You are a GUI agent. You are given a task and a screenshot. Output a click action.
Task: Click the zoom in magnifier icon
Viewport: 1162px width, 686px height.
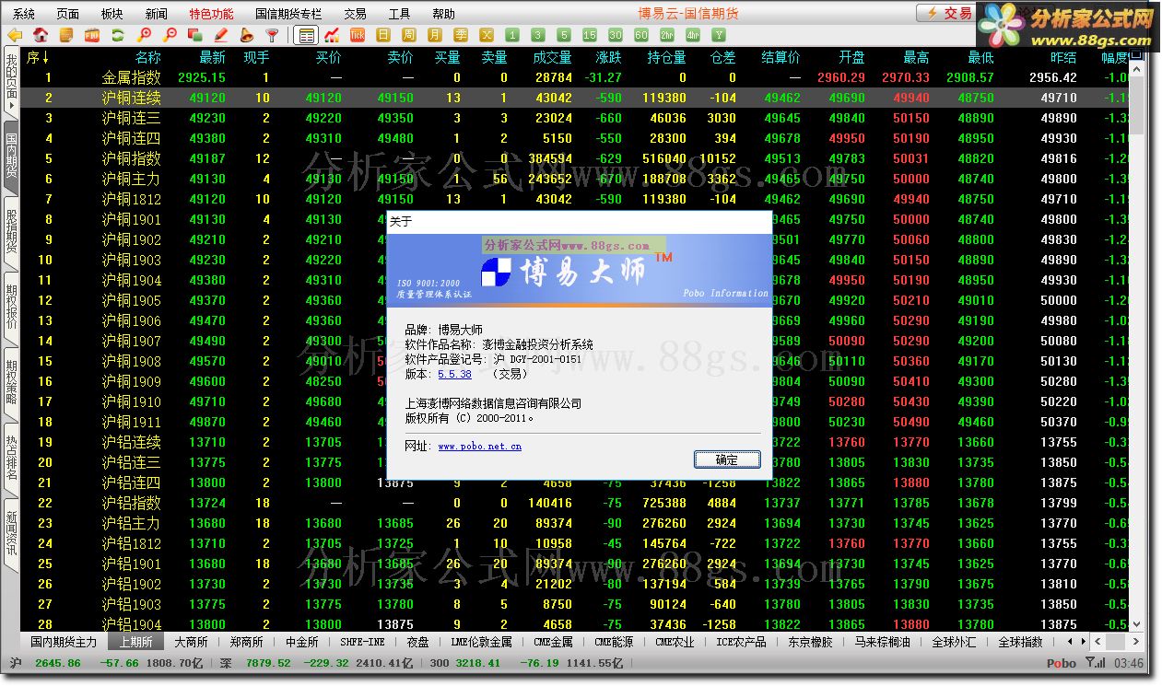[x=144, y=36]
